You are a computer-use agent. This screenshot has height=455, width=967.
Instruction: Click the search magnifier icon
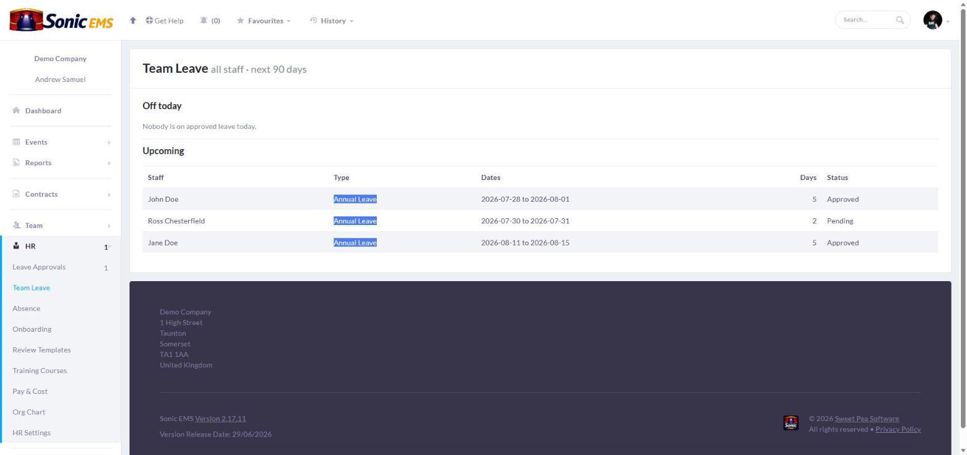pos(900,20)
